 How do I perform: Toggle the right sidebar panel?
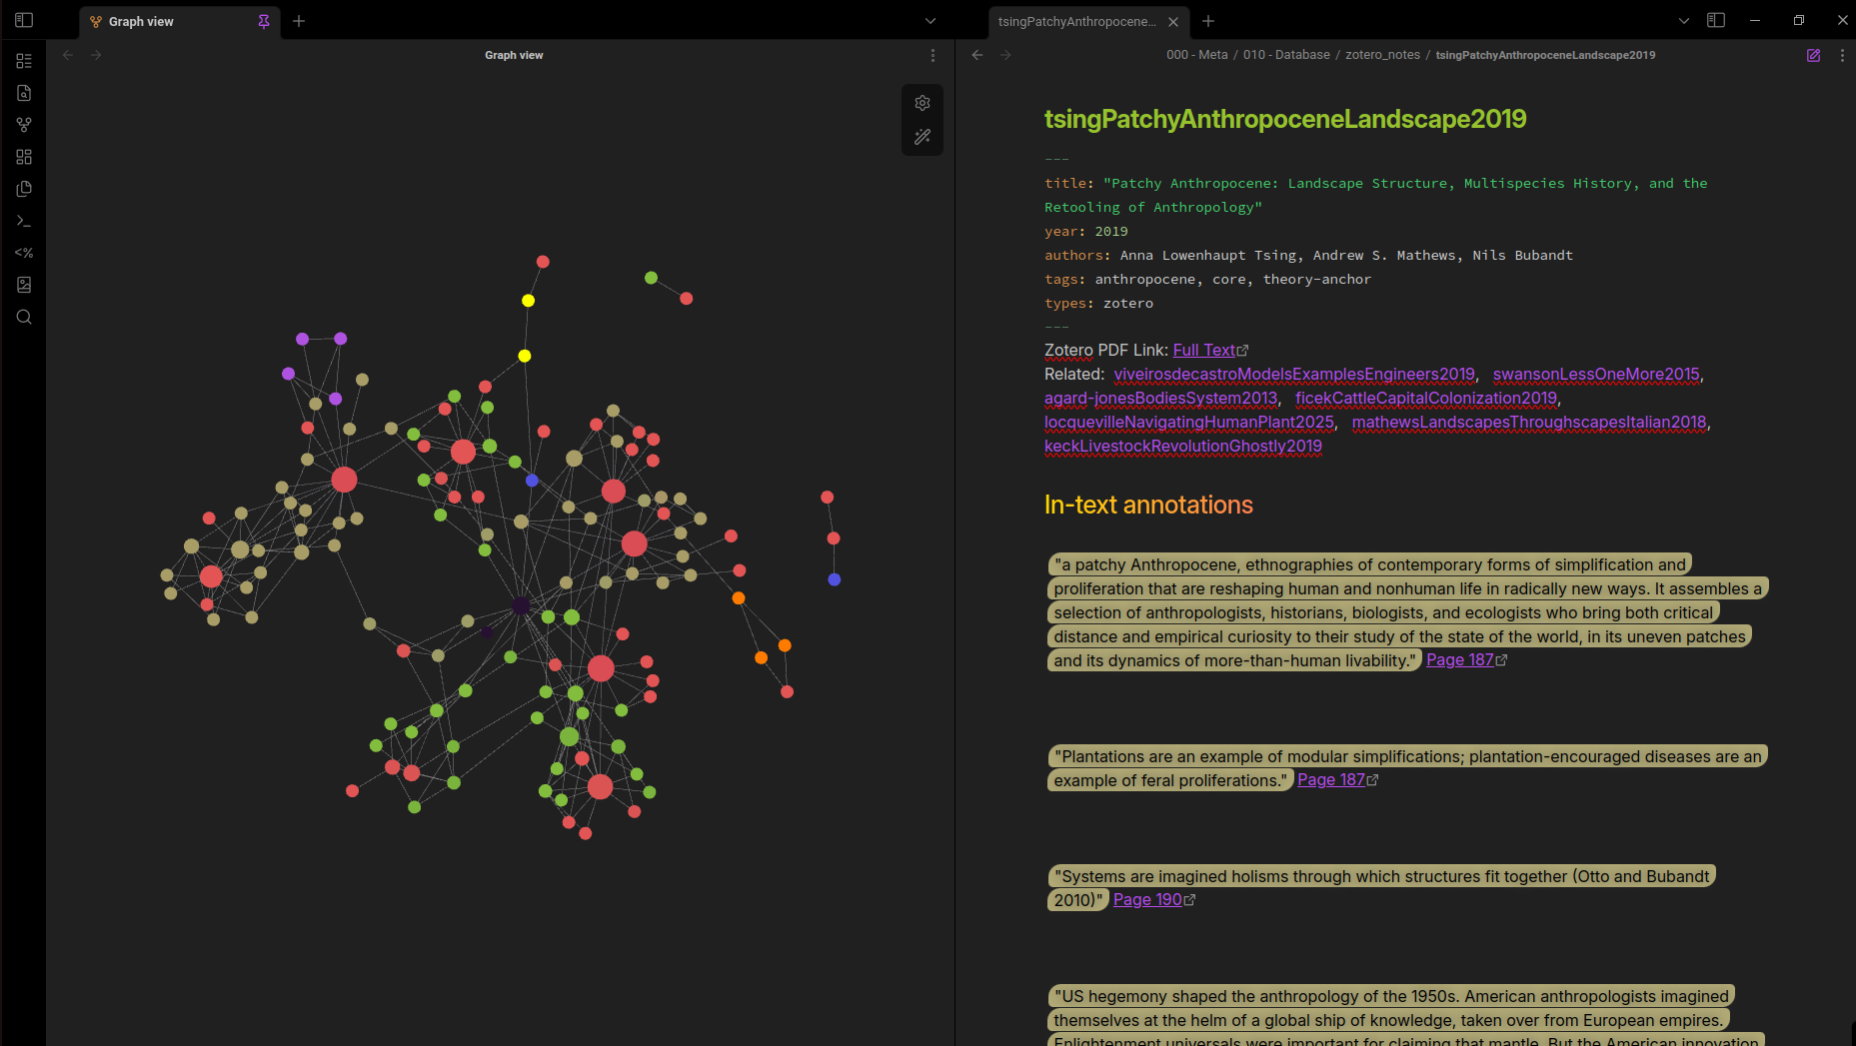point(1715,20)
